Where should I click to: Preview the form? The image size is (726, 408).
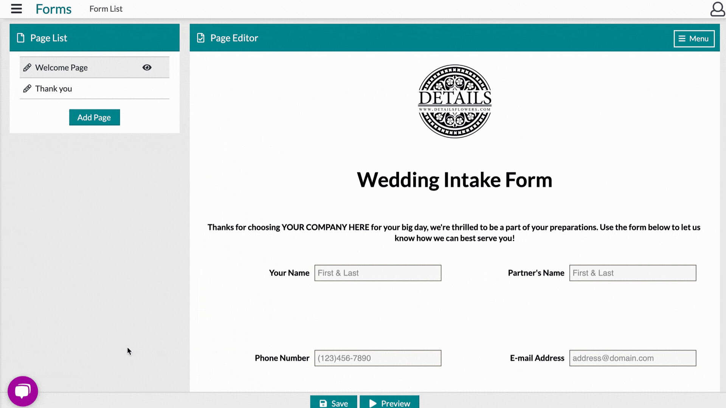(x=389, y=402)
